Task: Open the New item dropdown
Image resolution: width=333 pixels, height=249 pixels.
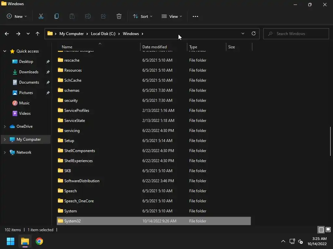Action: [17, 16]
